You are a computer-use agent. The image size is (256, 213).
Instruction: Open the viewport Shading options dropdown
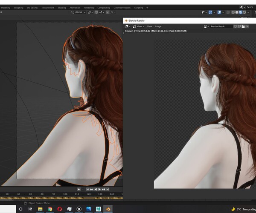(x=248, y=12)
